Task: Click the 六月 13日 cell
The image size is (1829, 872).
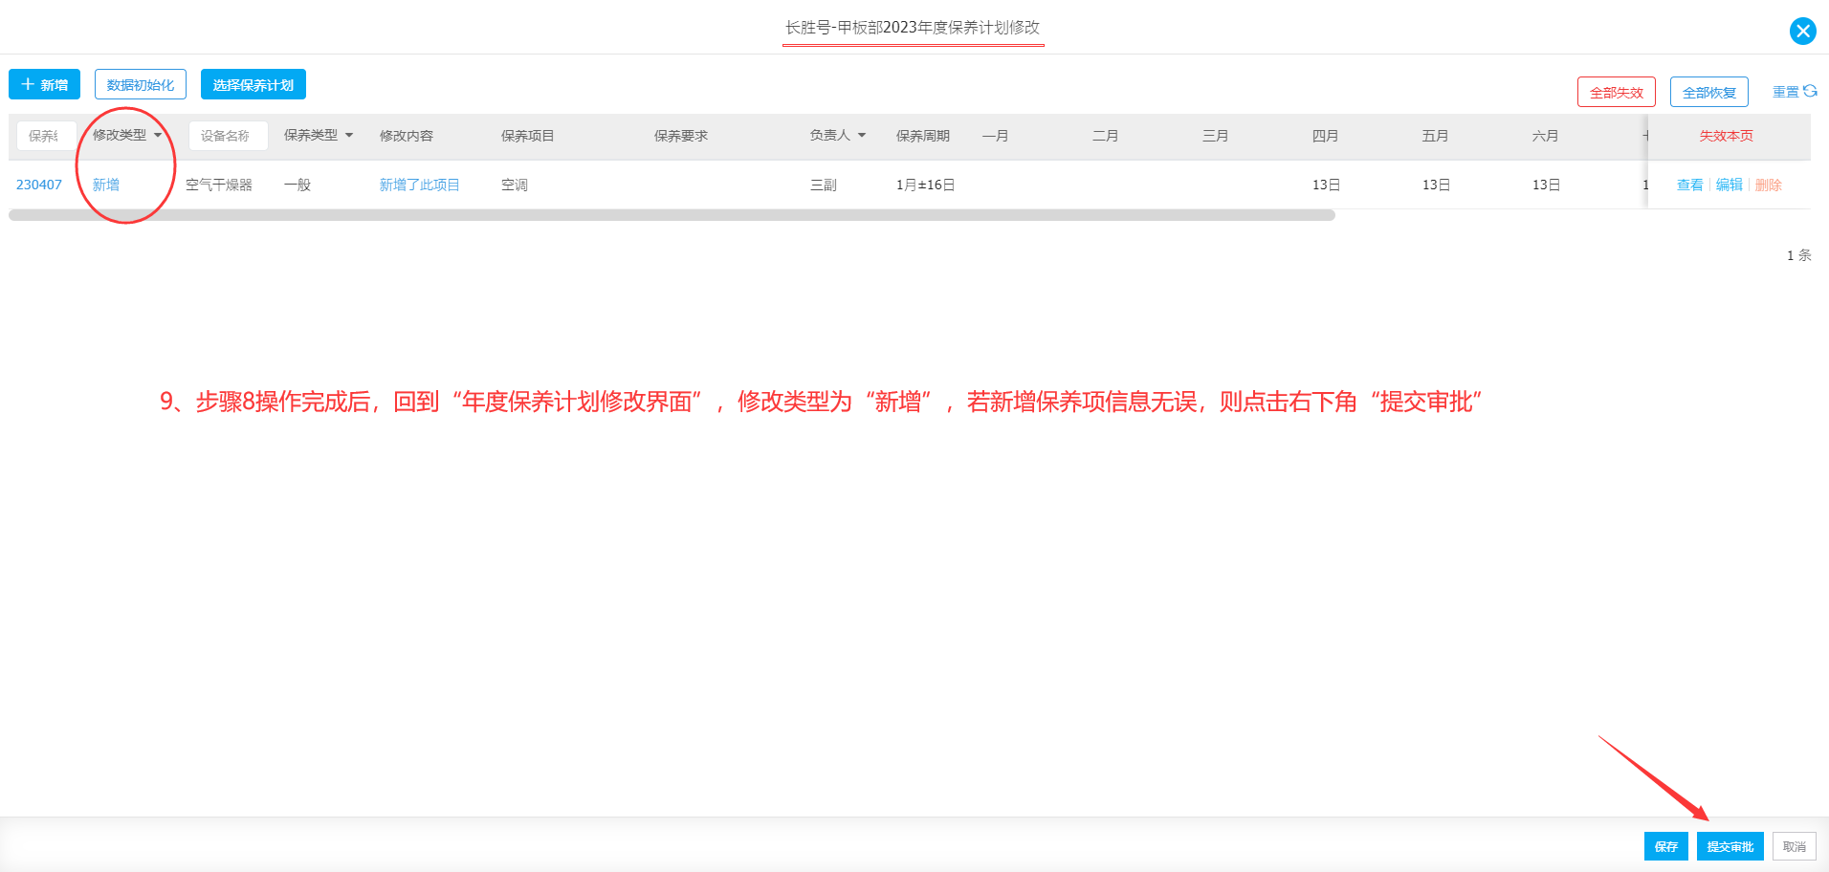Action: [1546, 185]
